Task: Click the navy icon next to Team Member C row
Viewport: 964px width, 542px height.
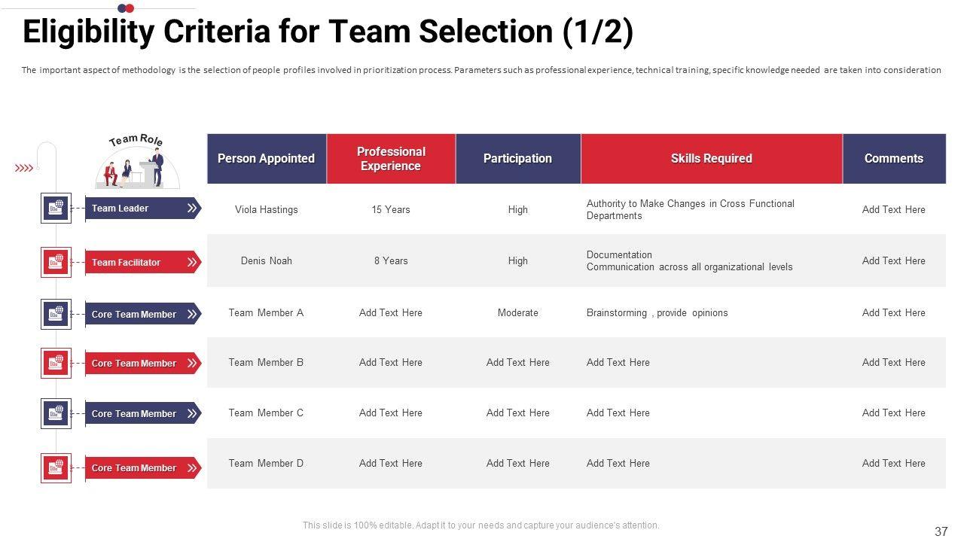Action: coord(56,413)
